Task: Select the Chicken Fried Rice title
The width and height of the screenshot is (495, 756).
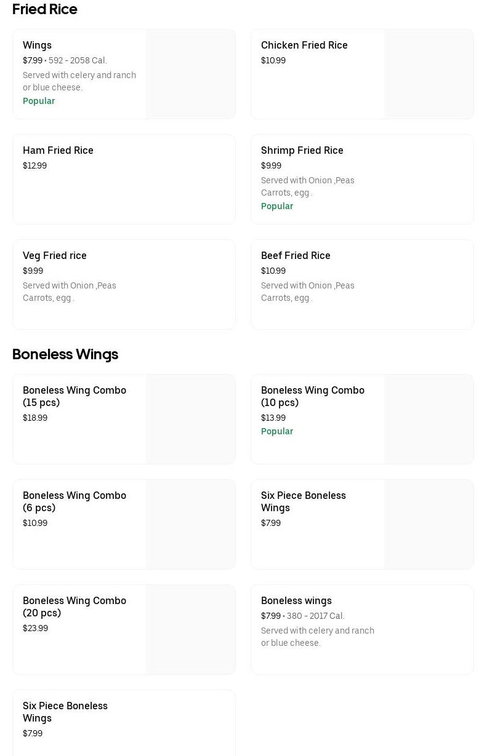Action: pyautogui.click(x=304, y=45)
